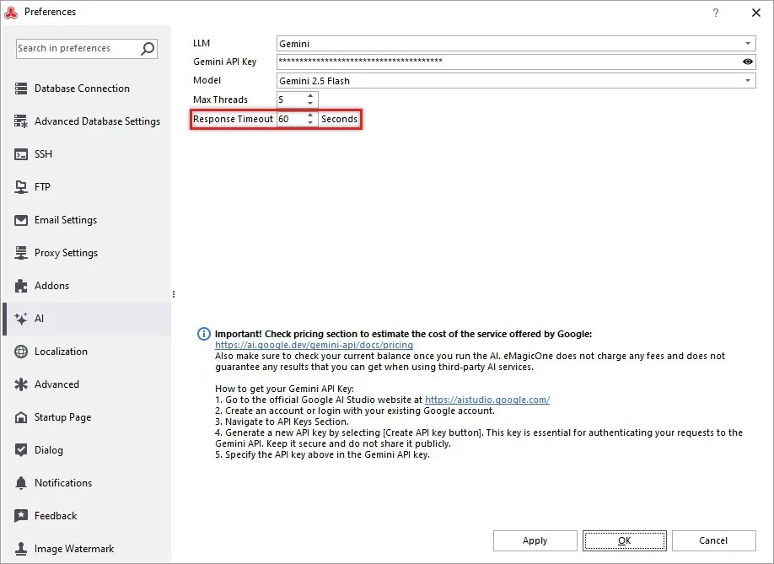This screenshot has height=564, width=774.
Task: Go to Image Watermark preferences
Action: [74, 549]
